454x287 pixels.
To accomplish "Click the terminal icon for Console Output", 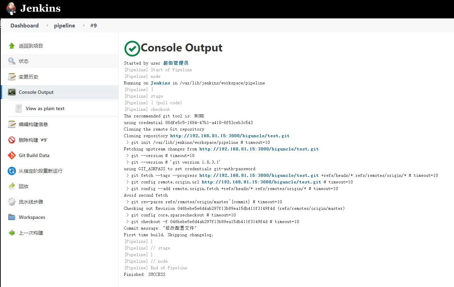I will point(12,92).
